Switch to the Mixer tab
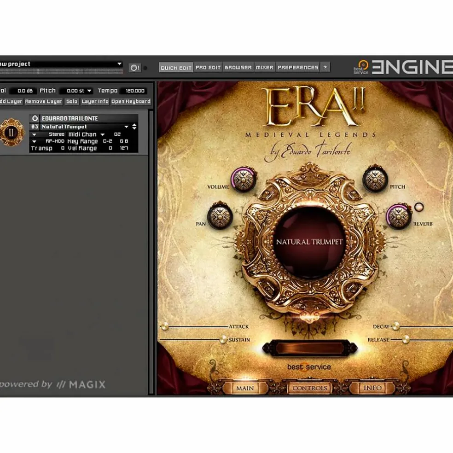Viewport: 453px width, 453px height. pos(264,67)
